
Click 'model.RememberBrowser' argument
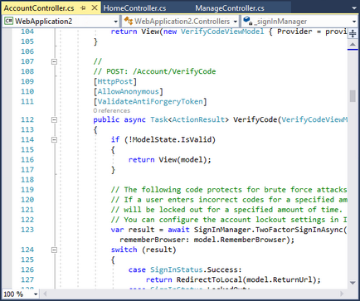240,240
